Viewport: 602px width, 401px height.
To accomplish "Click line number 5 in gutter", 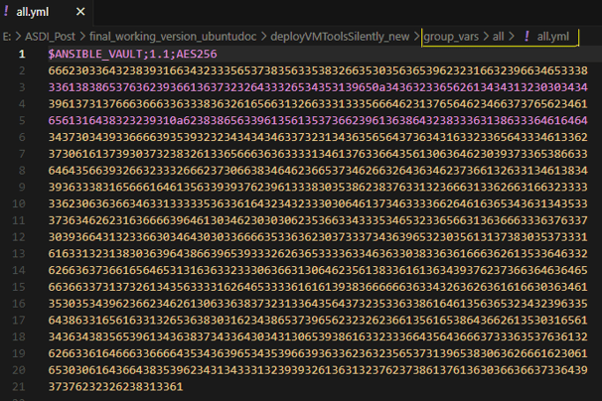I will [x=22, y=121].
